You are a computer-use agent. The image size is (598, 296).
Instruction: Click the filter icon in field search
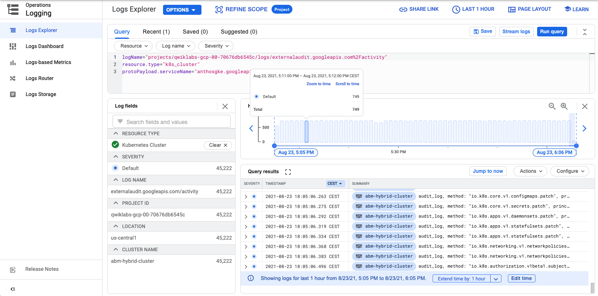[120, 122]
